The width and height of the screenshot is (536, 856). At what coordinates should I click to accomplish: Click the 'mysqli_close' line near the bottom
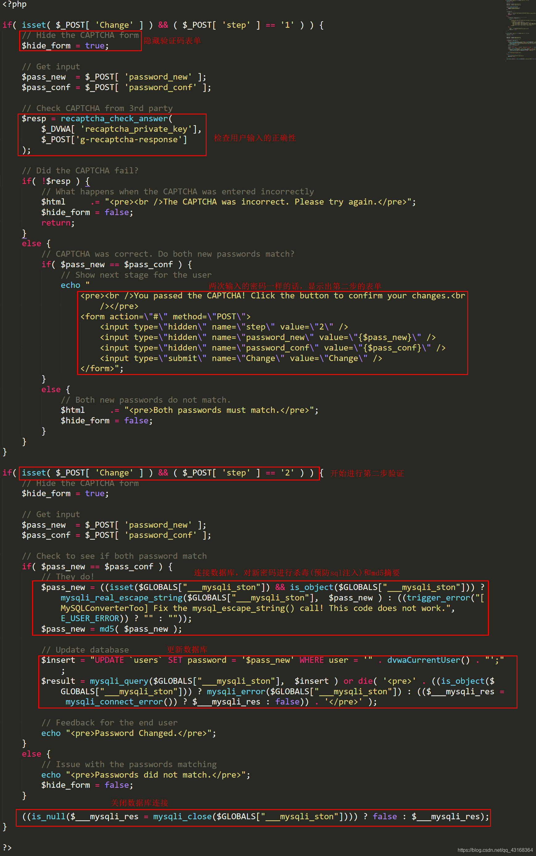[255, 817]
